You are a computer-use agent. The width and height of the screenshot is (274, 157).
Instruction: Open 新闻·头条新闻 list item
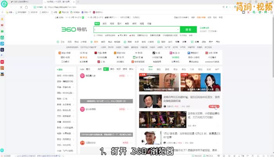[x=64, y=104]
